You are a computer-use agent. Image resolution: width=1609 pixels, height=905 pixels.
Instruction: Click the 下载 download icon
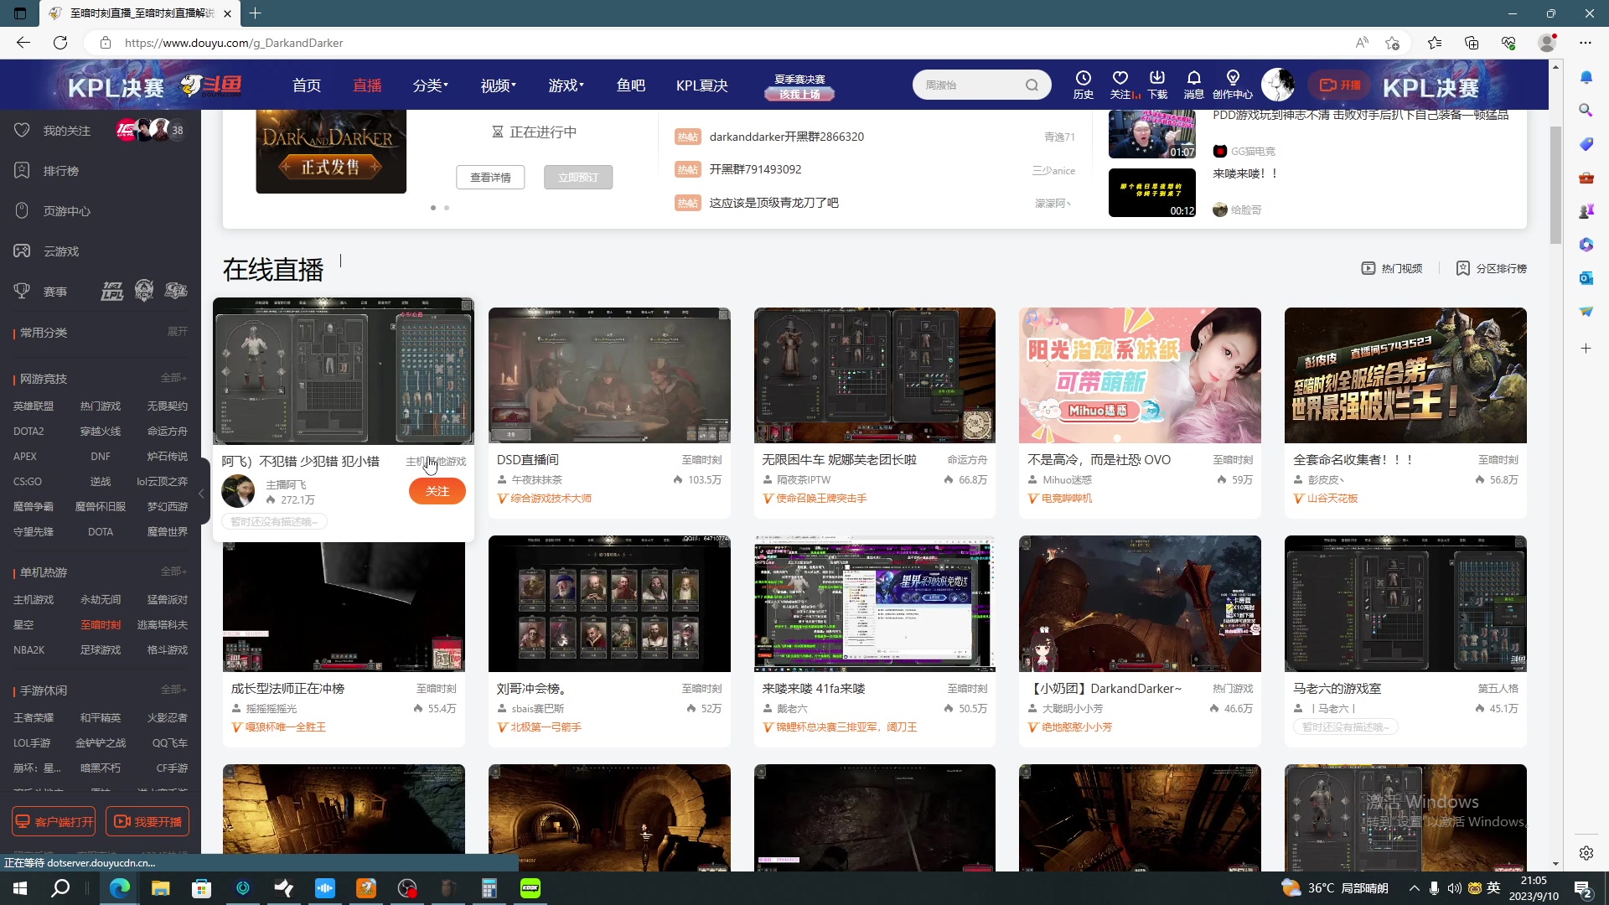[x=1157, y=85]
